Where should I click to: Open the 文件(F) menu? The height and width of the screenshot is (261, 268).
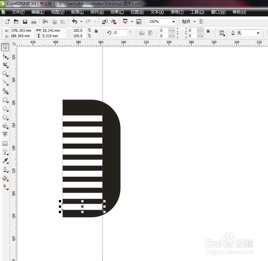coord(18,12)
